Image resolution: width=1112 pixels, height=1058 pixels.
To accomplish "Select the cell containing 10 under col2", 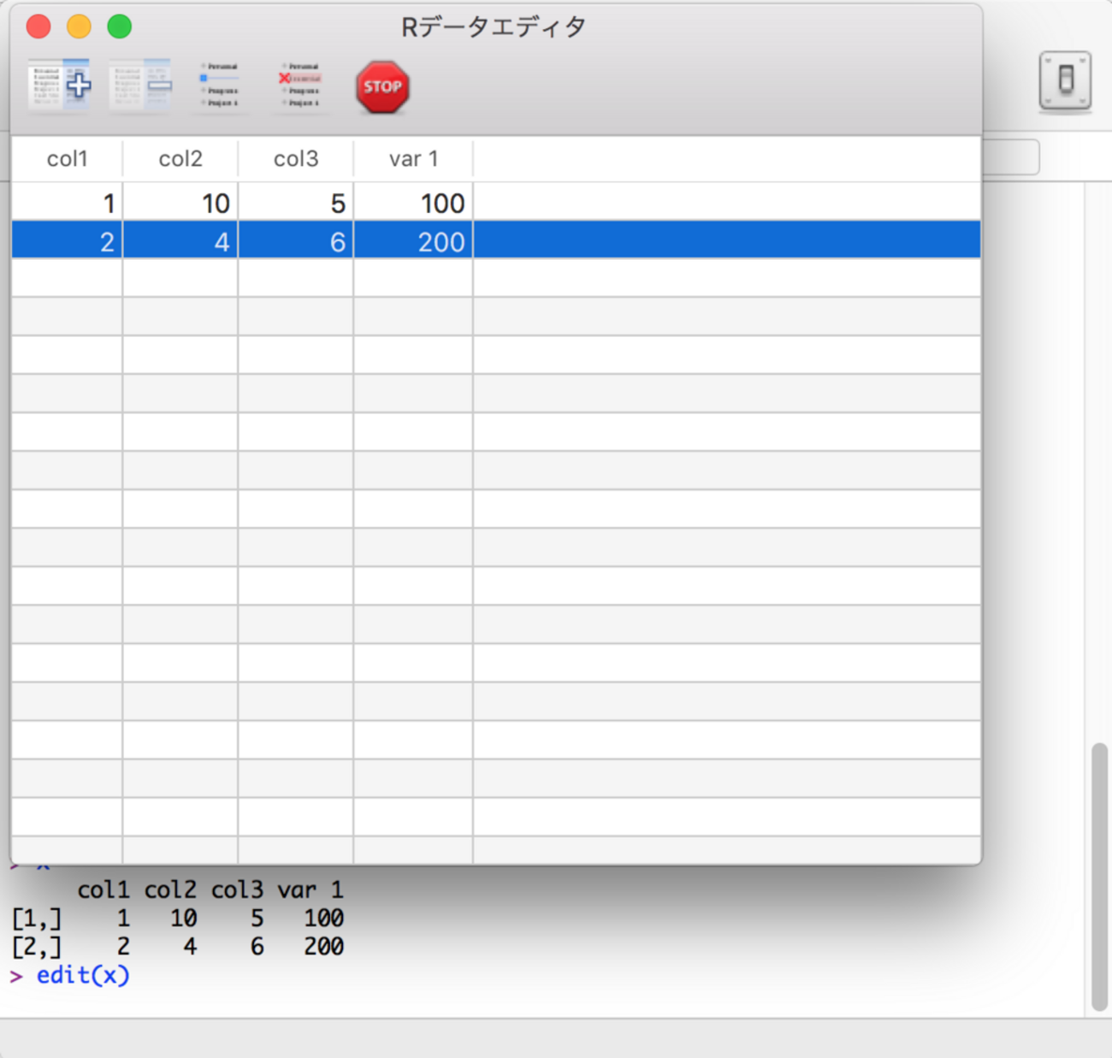I will coord(180,203).
